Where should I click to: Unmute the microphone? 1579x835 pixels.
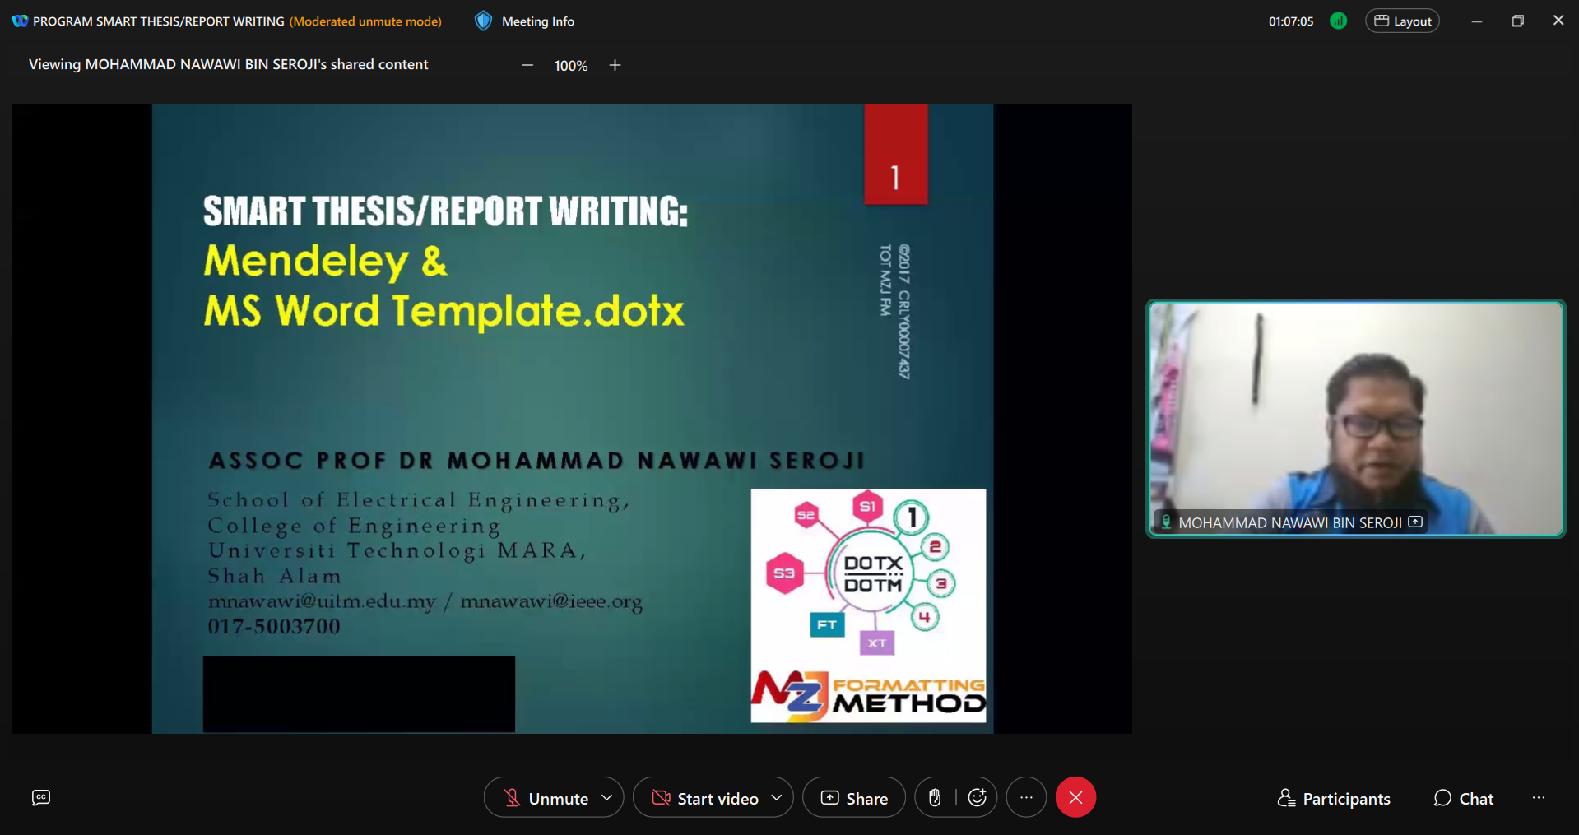click(548, 798)
